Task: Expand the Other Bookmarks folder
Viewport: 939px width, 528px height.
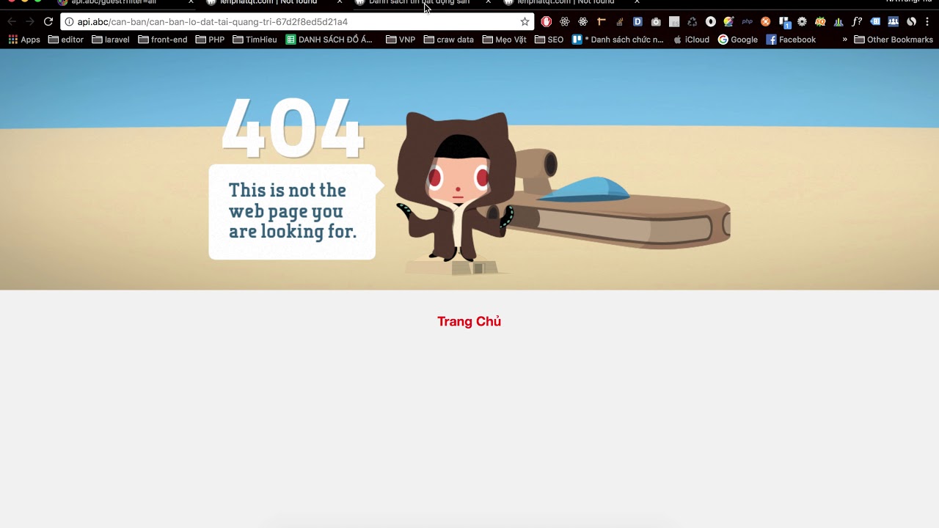Action: 894,40
